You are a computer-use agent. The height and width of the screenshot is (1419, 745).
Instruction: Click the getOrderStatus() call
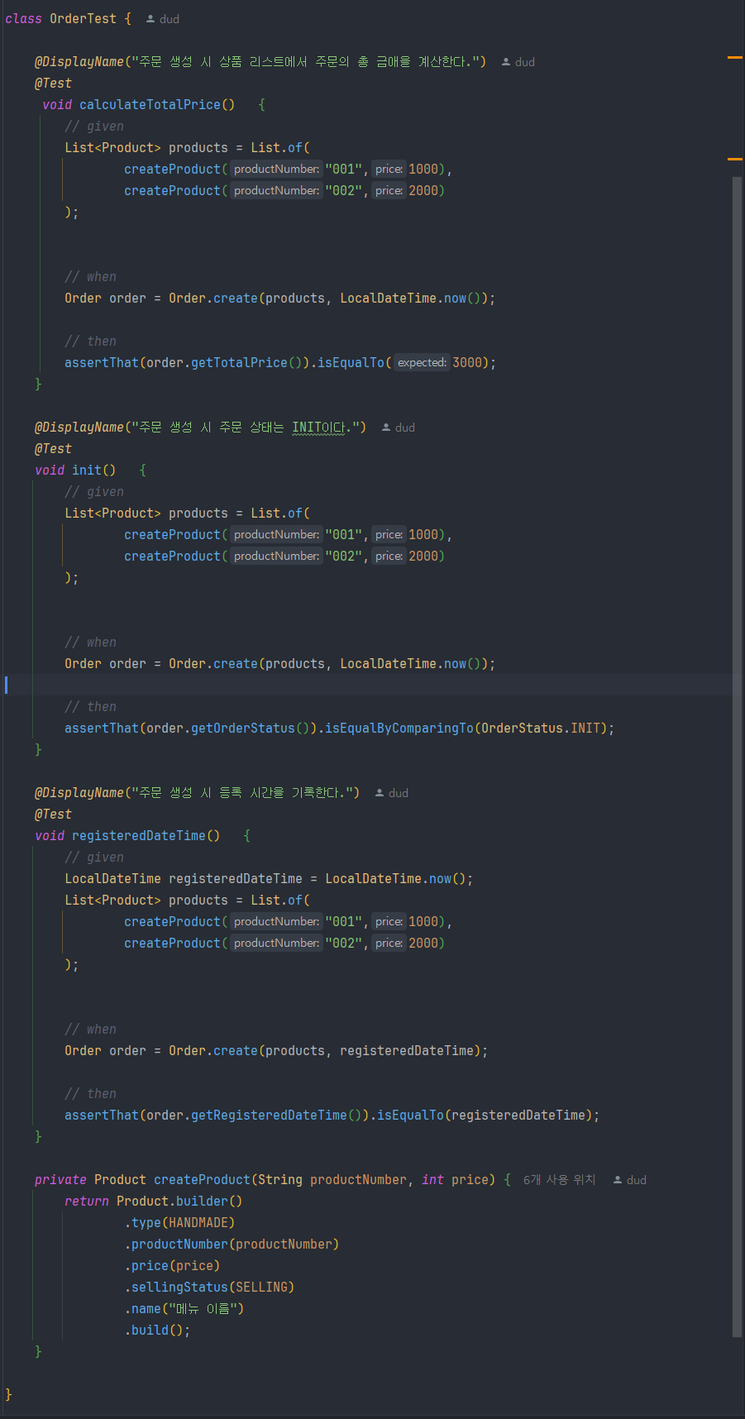coord(251,729)
